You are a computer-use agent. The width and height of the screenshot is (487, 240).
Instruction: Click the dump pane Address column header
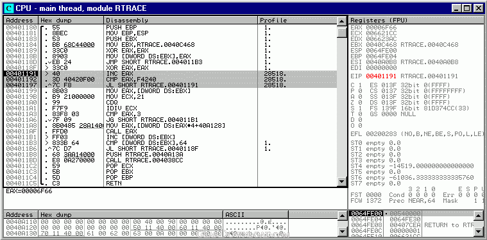(x=21, y=215)
